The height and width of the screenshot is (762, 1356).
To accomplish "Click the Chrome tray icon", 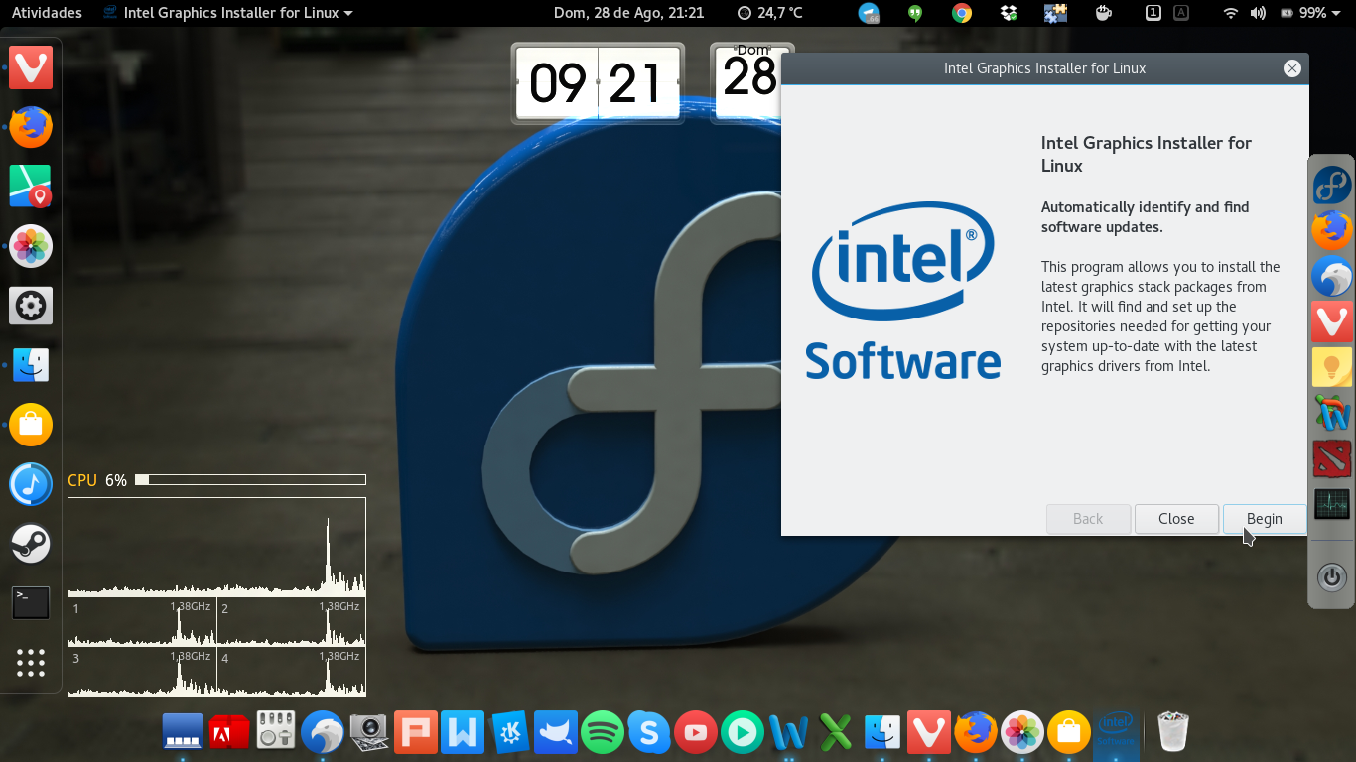I will coord(961,13).
